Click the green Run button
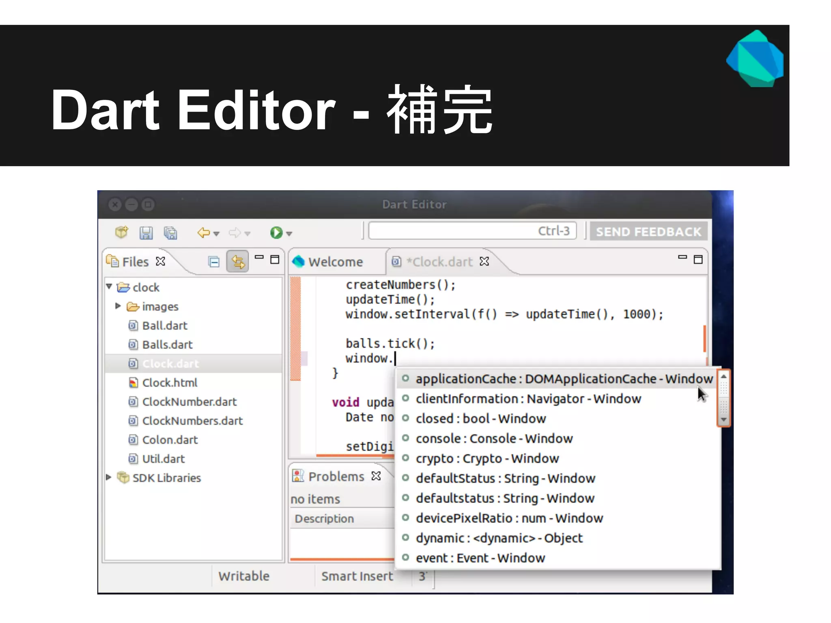The image size is (831, 623). pyautogui.click(x=276, y=233)
